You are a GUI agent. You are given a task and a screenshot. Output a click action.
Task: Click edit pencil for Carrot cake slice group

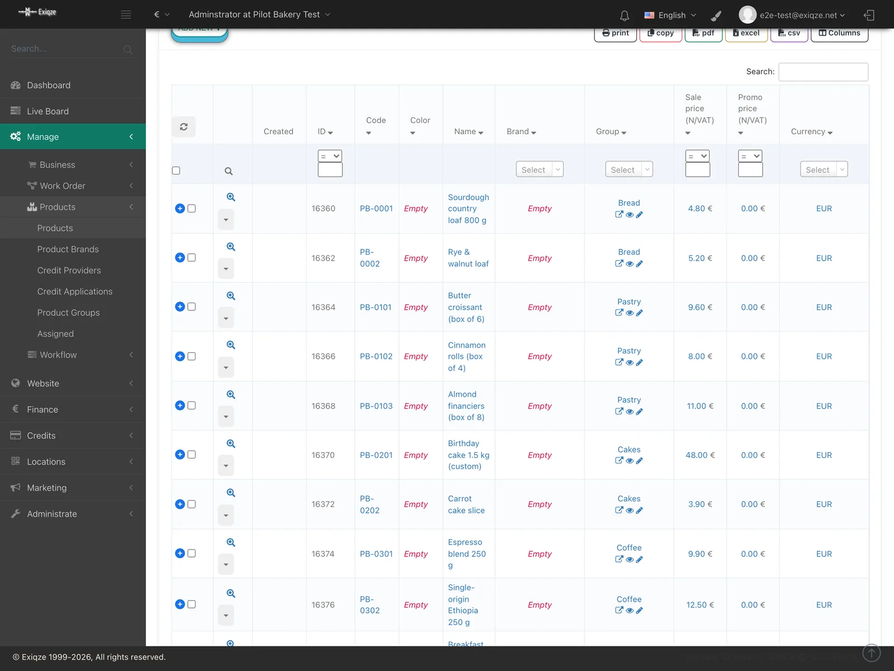(x=640, y=511)
